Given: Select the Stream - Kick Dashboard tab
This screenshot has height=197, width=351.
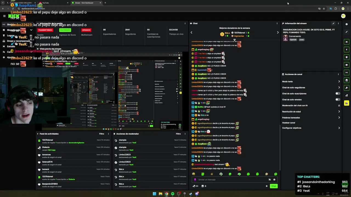Looking at the screenshot, I should tap(86, 3).
